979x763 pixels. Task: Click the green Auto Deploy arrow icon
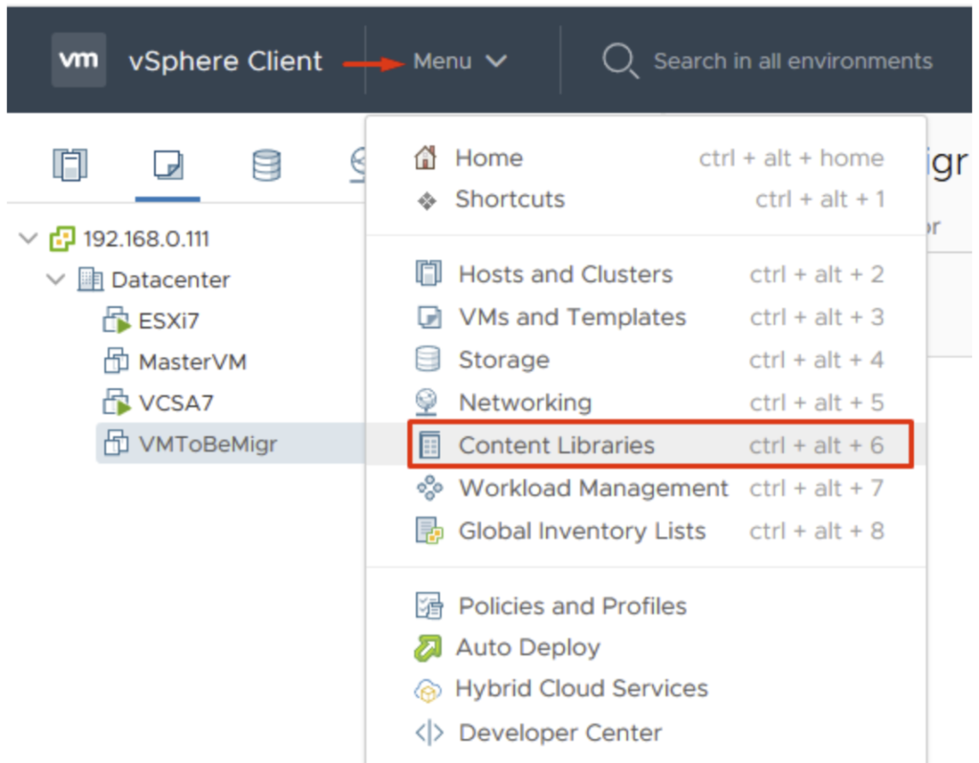click(x=427, y=647)
